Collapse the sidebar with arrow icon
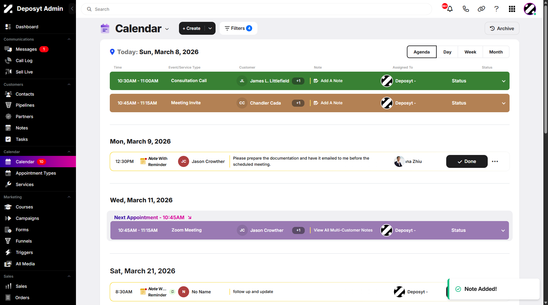Screen dimensions: 548x305 click(x=72, y=9)
